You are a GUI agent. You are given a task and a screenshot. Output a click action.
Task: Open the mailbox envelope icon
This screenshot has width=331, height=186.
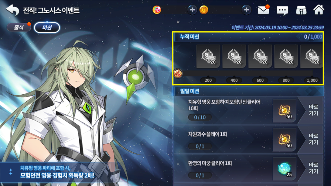pyautogui.click(x=264, y=10)
